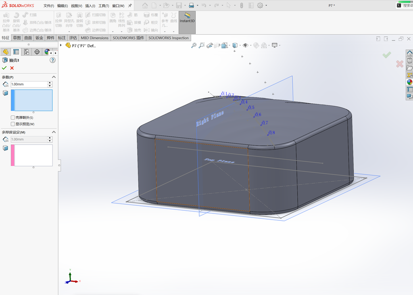Open the 视图(V) menu
This screenshot has width=413, height=295.
76,6
